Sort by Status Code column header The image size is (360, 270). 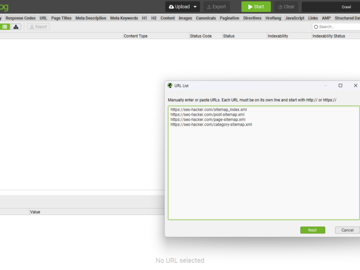[206, 36]
